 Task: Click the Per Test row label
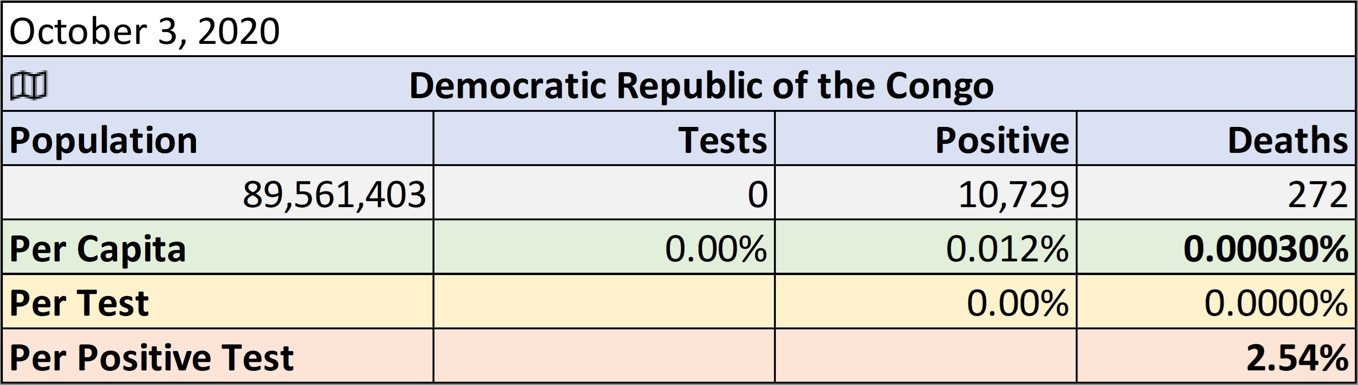(x=218, y=301)
